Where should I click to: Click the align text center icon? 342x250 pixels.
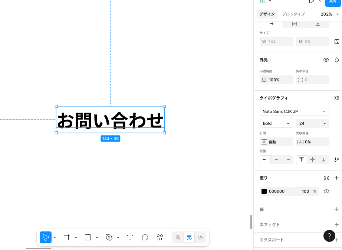pyautogui.click(x=276, y=160)
